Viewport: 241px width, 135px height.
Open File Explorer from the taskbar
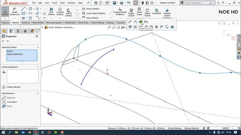click(x=17, y=132)
